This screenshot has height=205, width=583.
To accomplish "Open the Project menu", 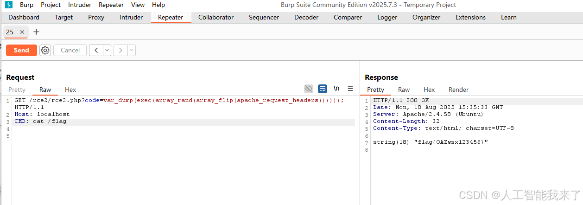I will tap(51, 5).
